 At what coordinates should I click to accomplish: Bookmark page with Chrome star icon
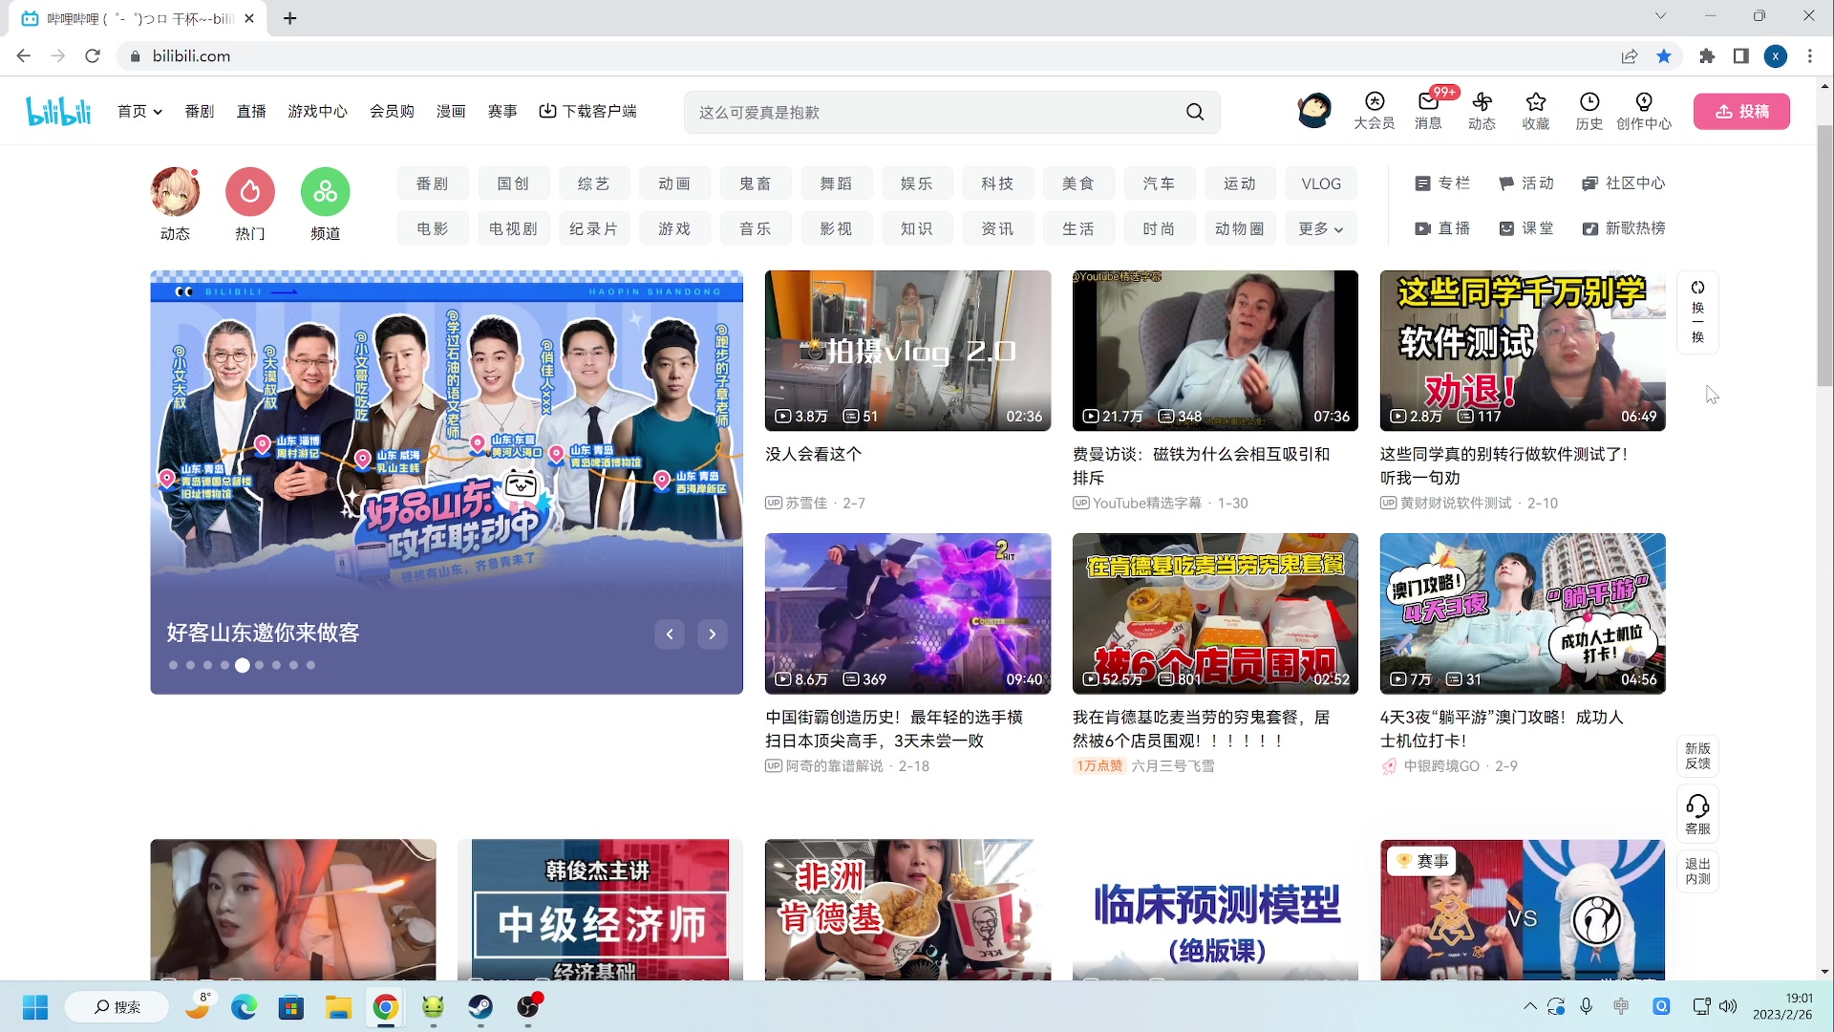pyautogui.click(x=1664, y=56)
